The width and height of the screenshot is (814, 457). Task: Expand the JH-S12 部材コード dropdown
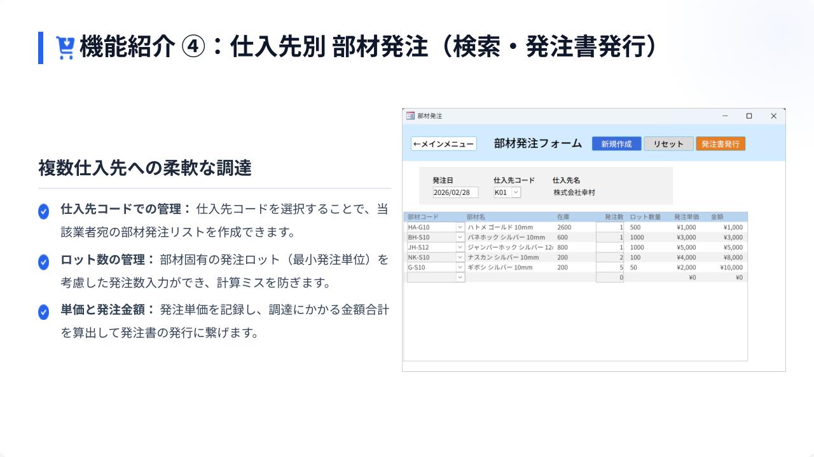tap(460, 248)
